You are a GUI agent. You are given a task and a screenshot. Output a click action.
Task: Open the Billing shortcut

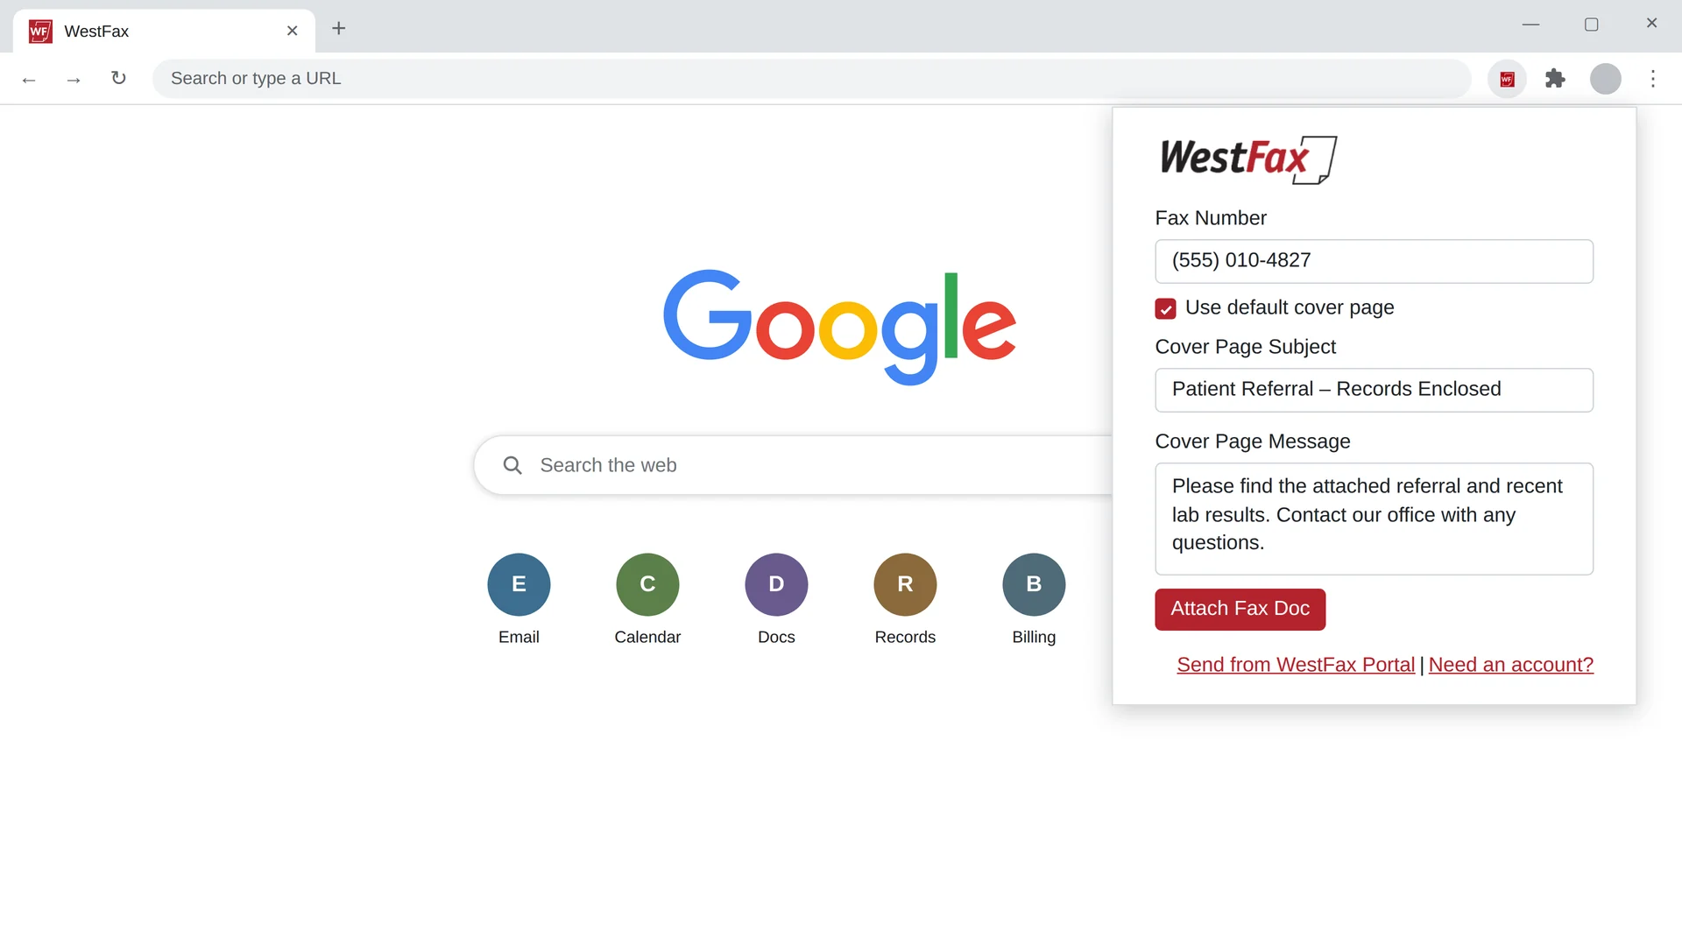[x=1034, y=600]
